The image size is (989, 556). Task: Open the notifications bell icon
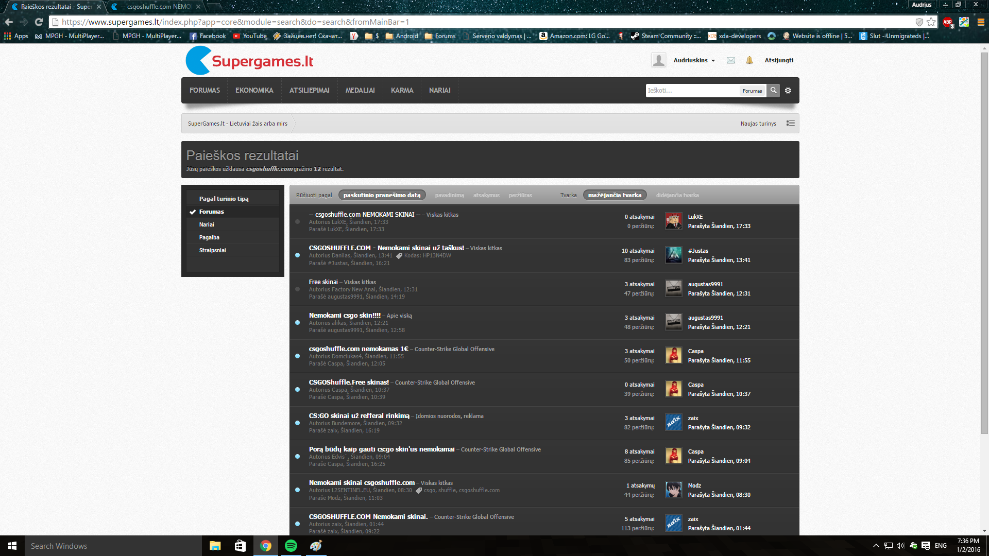(749, 60)
